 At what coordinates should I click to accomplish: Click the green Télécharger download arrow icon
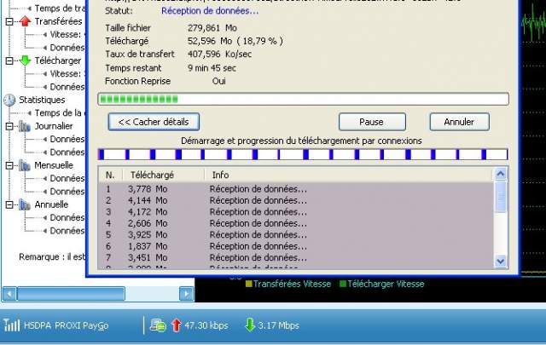tap(25, 60)
